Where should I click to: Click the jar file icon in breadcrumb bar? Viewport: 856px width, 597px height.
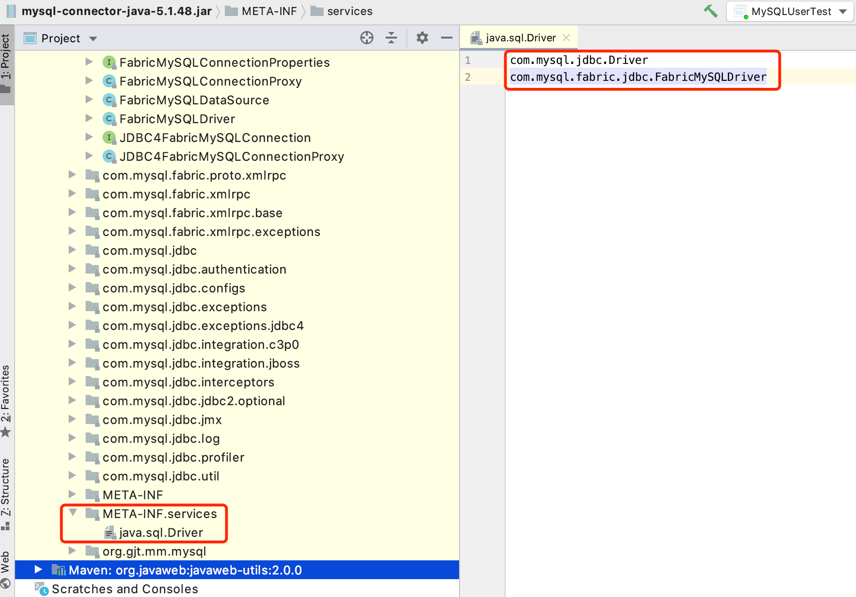pos(11,11)
